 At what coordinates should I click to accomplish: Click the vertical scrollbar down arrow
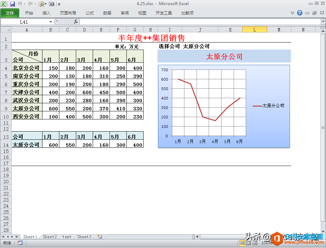pyautogui.click(x=323, y=231)
